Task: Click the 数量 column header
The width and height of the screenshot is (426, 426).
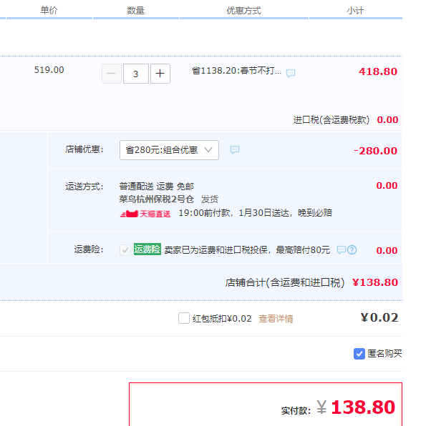Action: pyautogui.click(x=135, y=11)
